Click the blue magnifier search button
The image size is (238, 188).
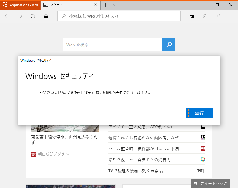pyautogui.click(x=169, y=45)
